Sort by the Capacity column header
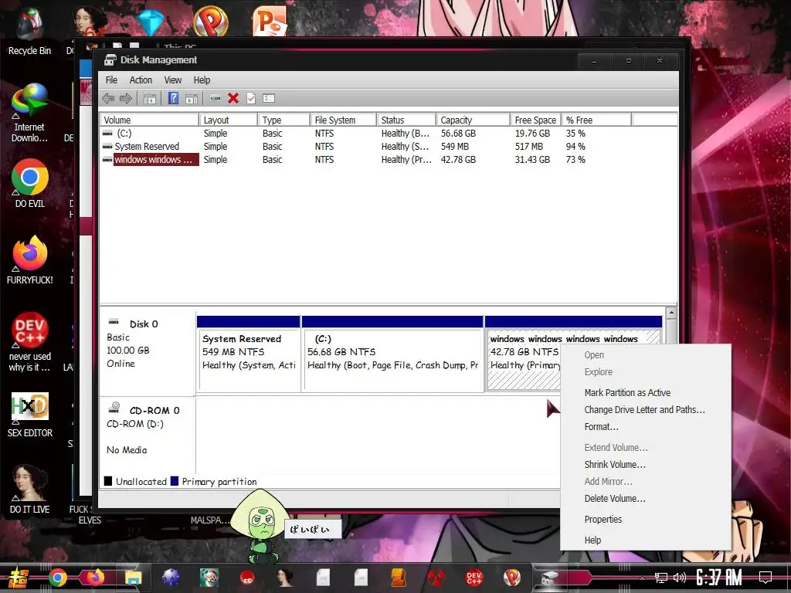791x593 pixels. tap(473, 120)
